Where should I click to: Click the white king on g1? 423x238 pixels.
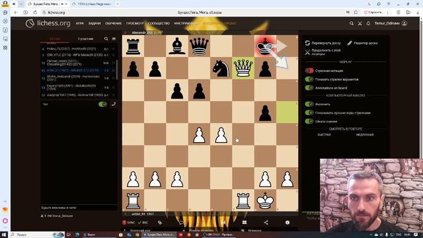click(x=265, y=200)
